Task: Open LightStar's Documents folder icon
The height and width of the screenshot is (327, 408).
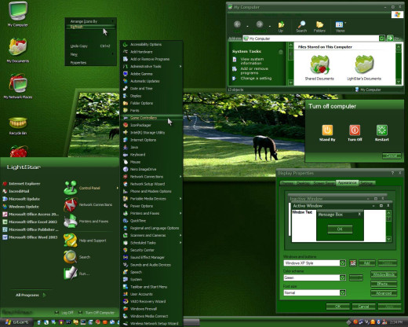Action: point(364,68)
